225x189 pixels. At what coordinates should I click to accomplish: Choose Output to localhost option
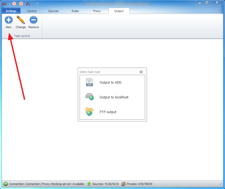pyautogui.click(x=112, y=97)
